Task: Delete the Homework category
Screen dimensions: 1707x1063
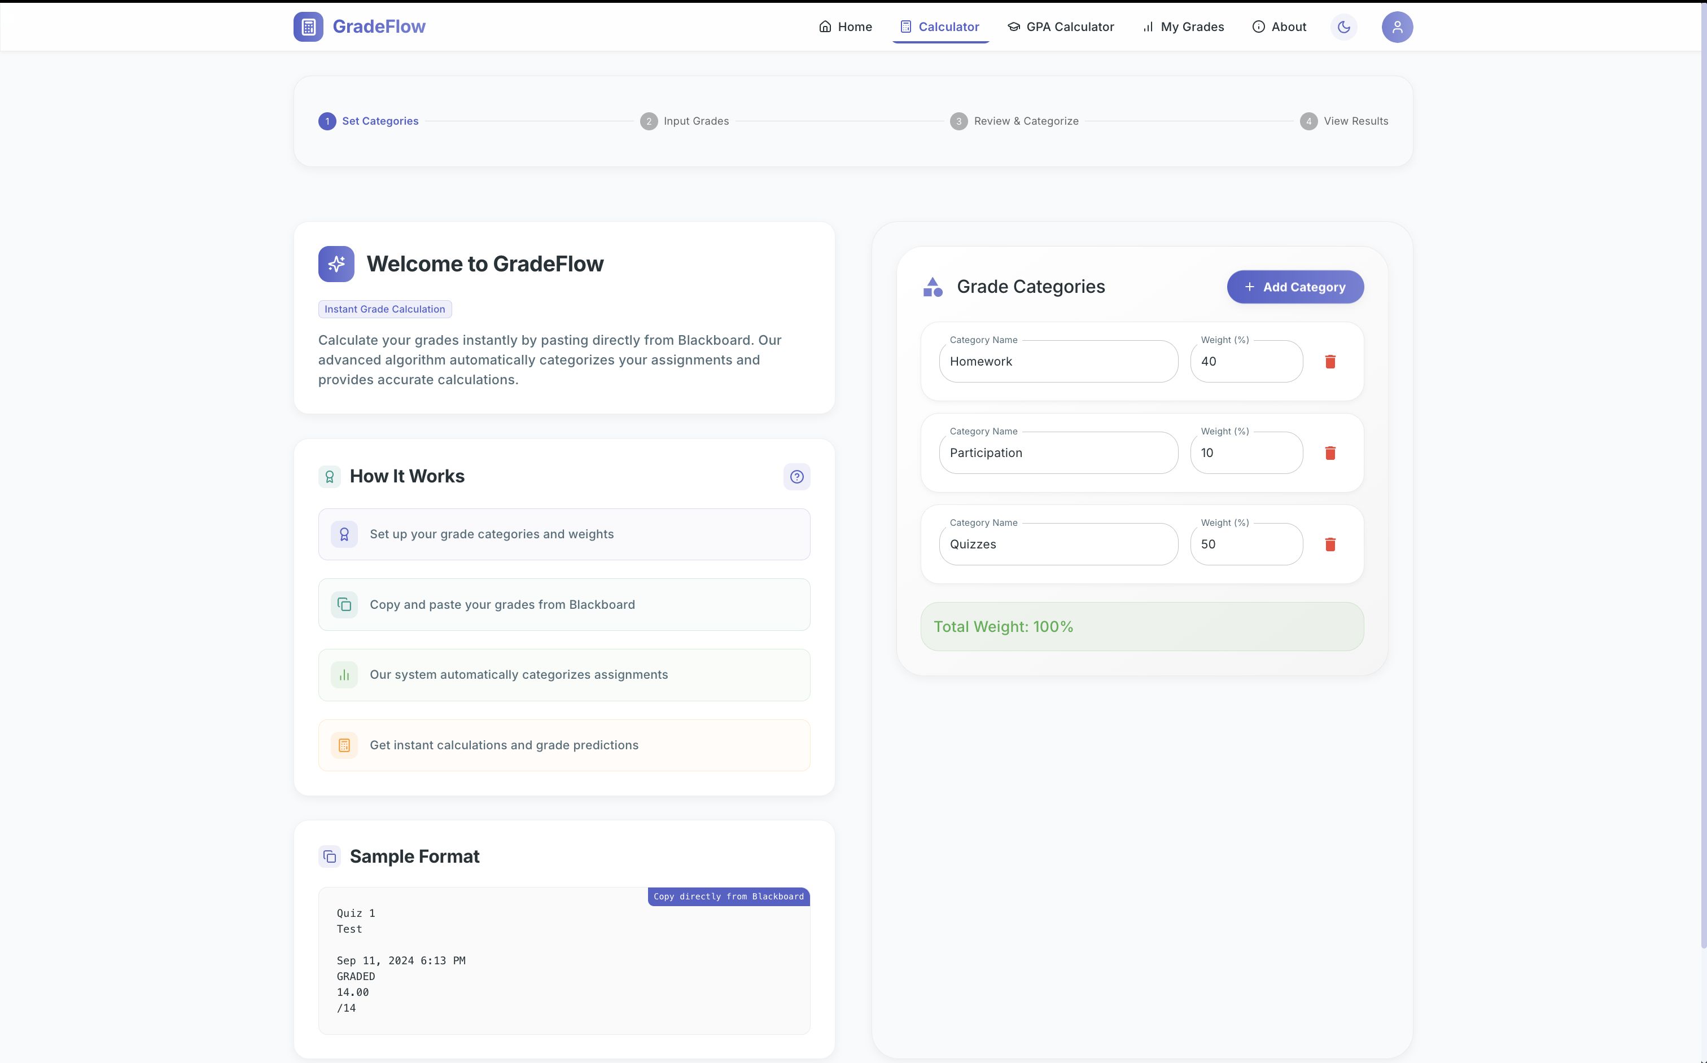Action: (x=1330, y=361)
